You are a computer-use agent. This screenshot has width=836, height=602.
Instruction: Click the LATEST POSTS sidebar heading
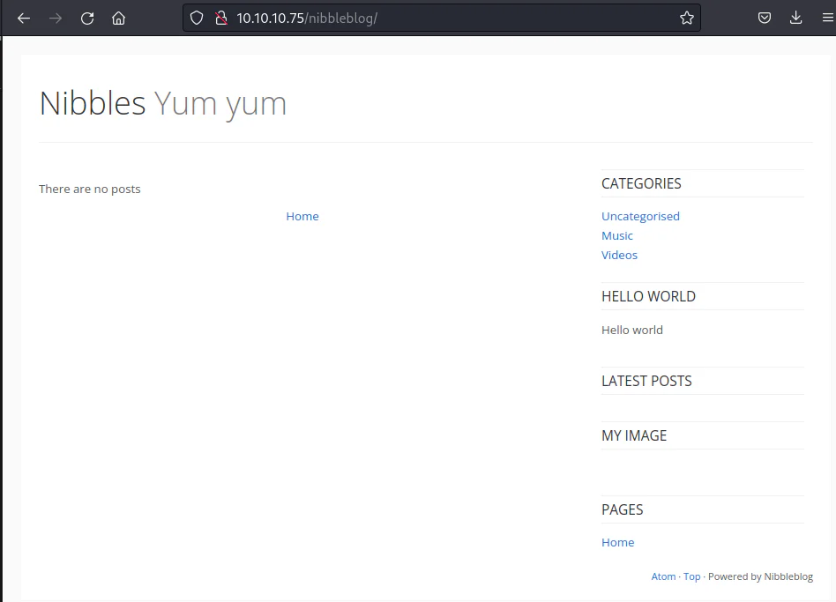point(646,381)
